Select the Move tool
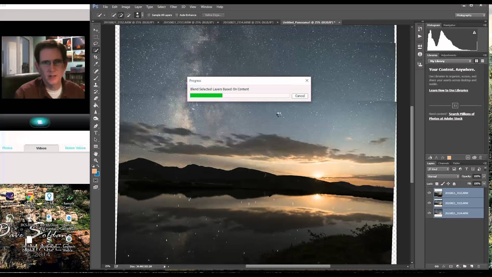492x277 pixels. (96, 30)
